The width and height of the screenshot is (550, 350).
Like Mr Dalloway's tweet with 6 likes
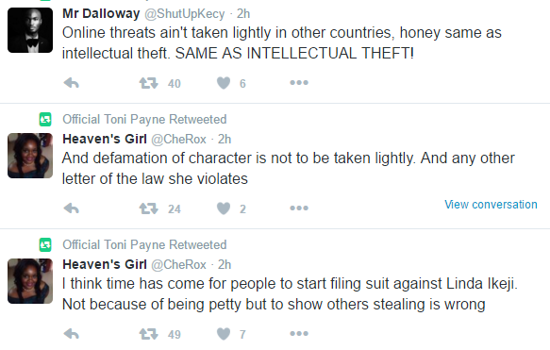tap(224, 83)
